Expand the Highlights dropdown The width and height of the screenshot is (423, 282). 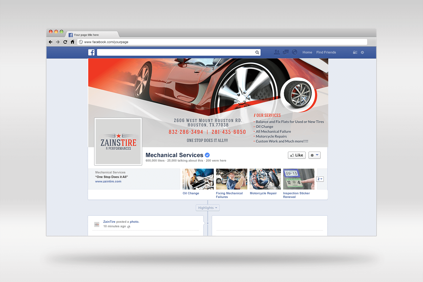click(208, 208)
